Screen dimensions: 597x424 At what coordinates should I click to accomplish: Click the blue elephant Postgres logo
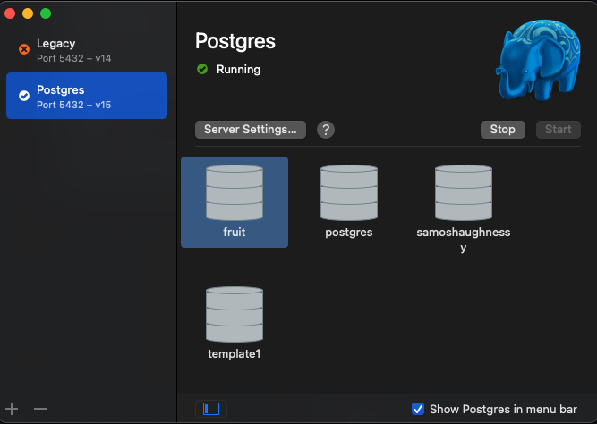coord(538,60)
